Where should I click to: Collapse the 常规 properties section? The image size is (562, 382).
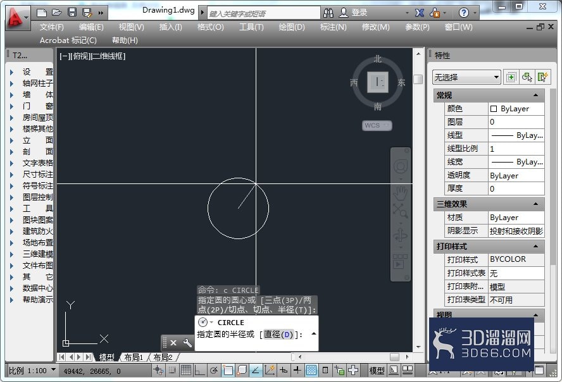coord(535,95)
